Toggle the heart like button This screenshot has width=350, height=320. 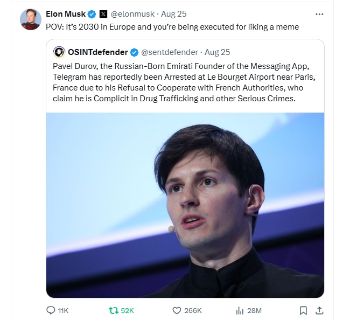176,310
